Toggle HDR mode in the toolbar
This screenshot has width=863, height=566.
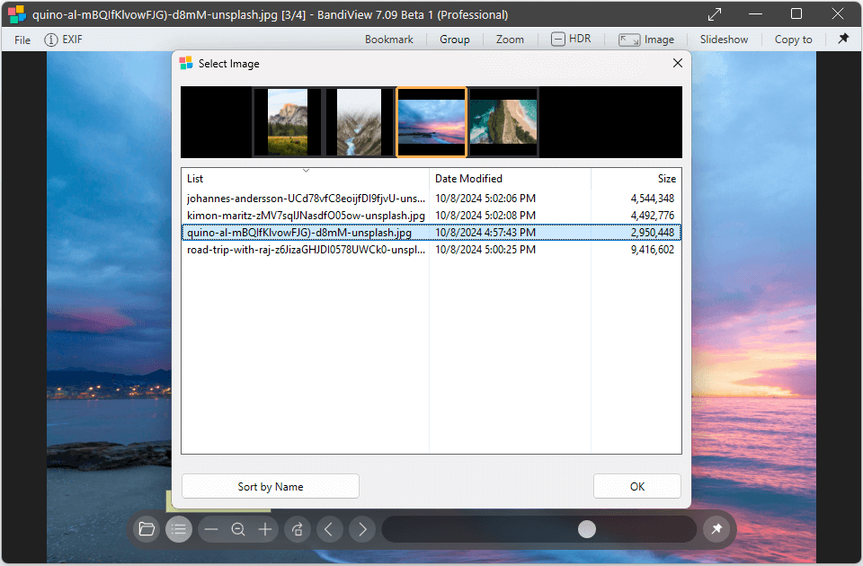click(571, 39)
